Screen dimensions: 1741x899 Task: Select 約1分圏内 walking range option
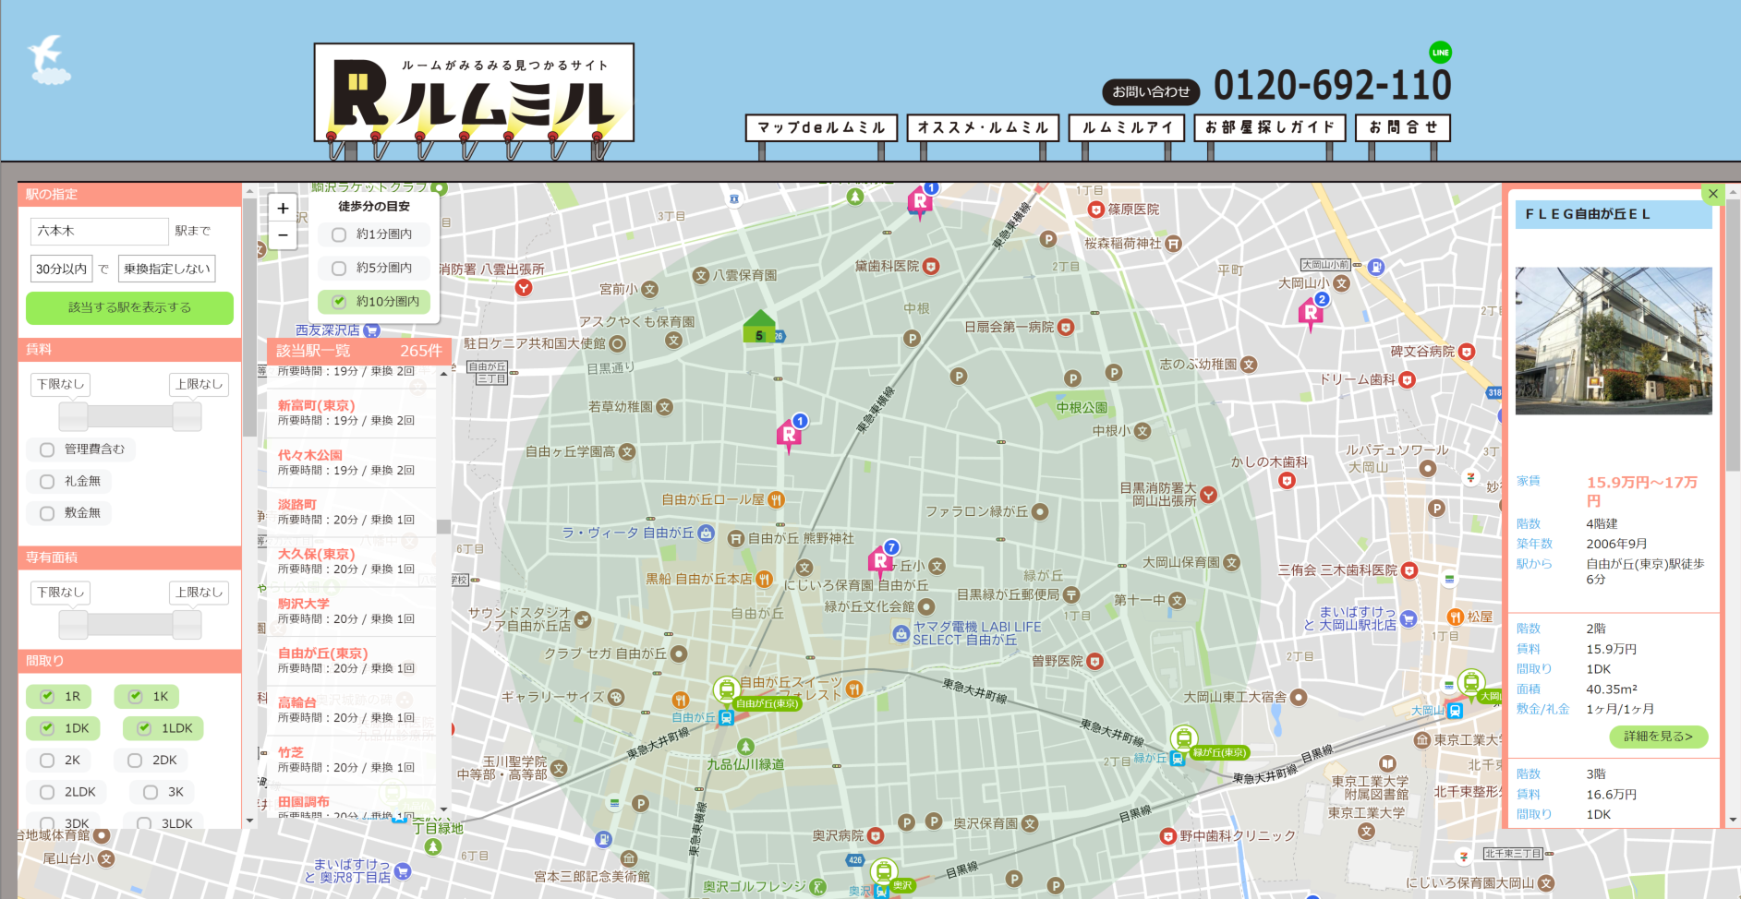click(x=374, y=234)
